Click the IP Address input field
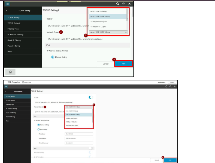215x163 pixels. [79, 134]
